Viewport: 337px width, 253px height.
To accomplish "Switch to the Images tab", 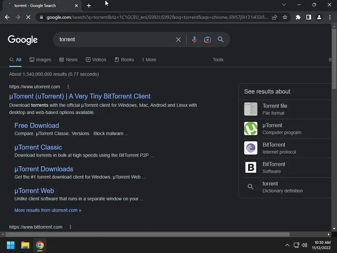I will coord(40,60).
